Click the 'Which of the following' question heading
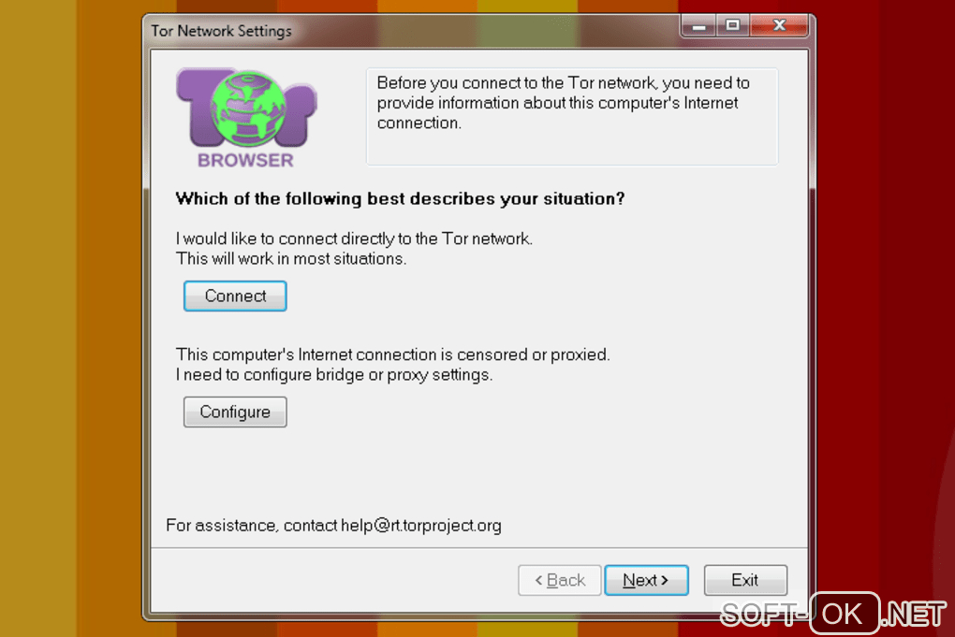Screen dimensions: 955x637 point(400,199)
